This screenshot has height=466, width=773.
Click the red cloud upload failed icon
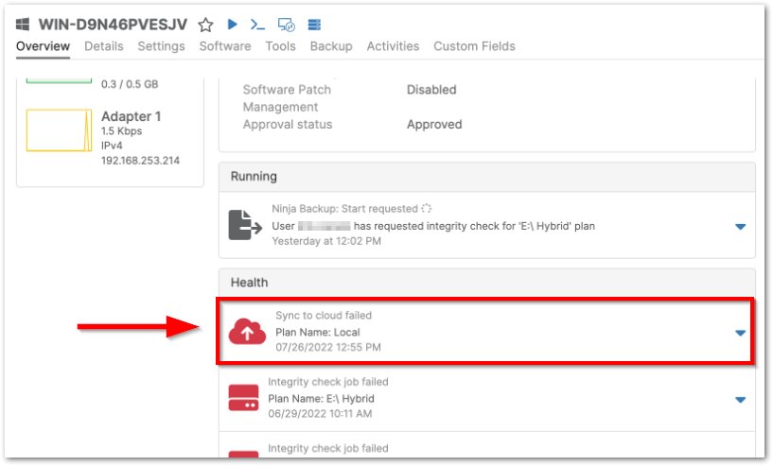[x=248, y=331]
